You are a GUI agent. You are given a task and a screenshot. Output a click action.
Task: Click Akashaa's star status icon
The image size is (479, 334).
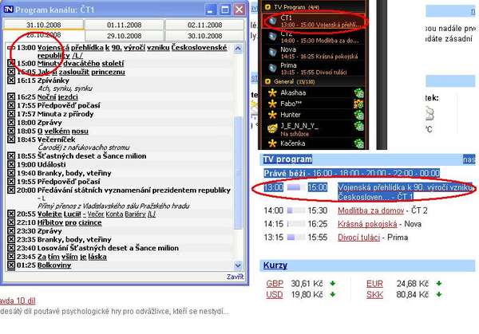(x=272, y=92)
